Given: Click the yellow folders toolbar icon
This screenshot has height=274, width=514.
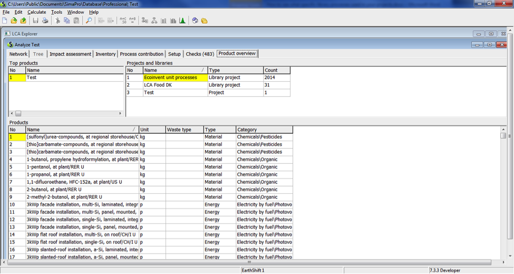Looking at the screenshot, I should click(205, 21).
